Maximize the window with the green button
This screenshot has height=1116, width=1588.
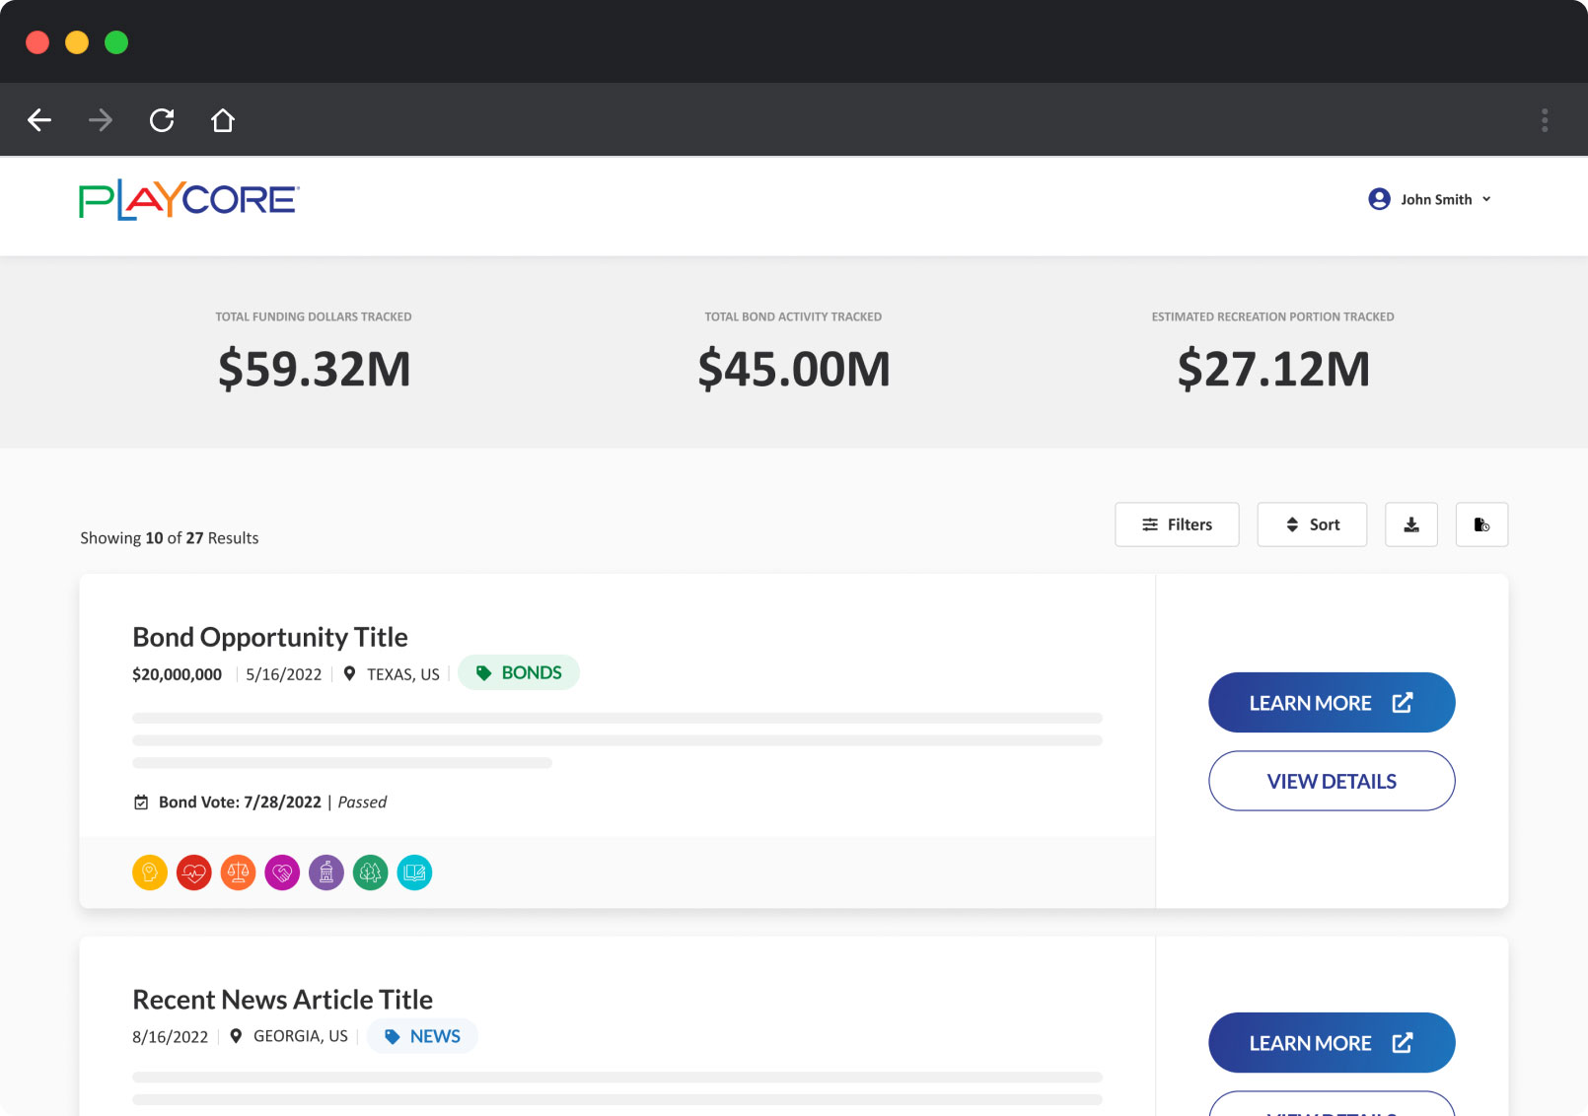tap(116, 42)
